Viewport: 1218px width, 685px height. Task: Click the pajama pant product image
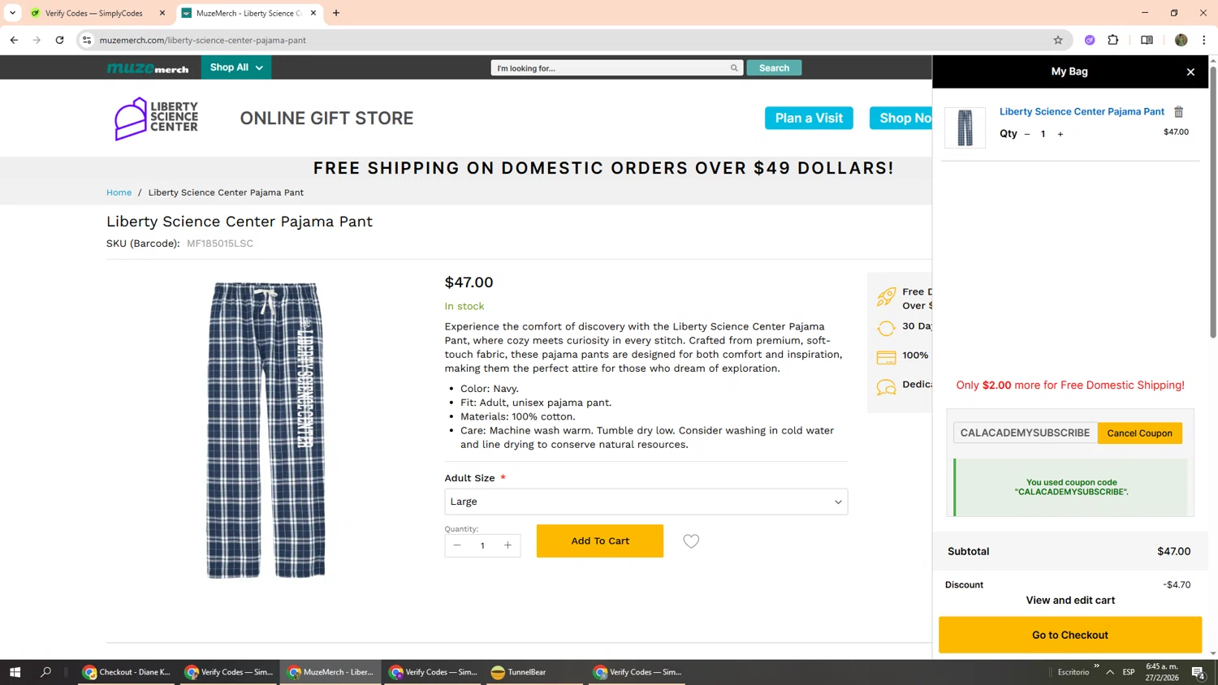click(266, 430)
